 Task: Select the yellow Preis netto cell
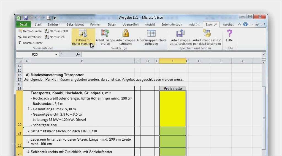(x=172, y=109)
